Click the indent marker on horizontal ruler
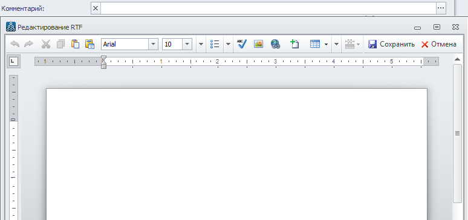Viewport: 468px width, 220px height. coord(103,62)
